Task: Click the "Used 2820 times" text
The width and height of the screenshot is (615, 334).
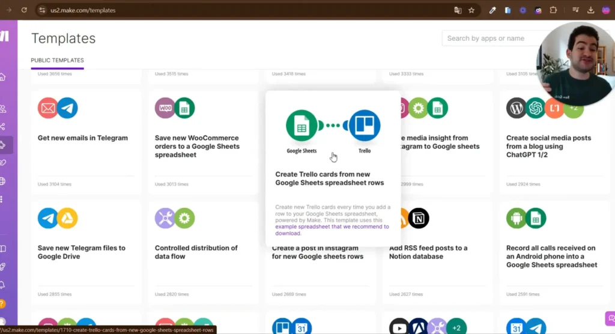Action: 171,294
